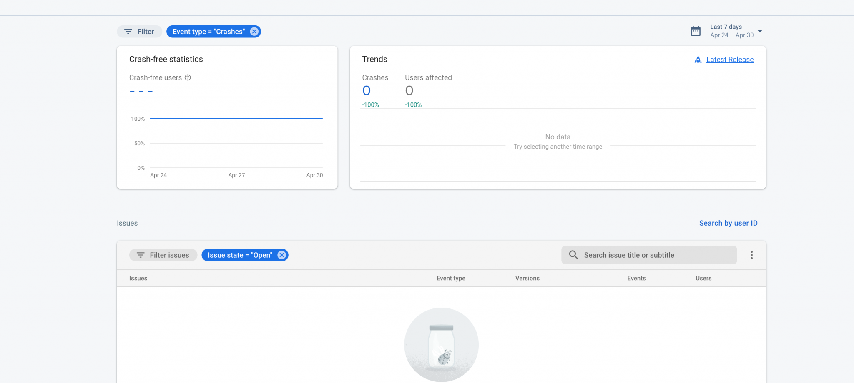Viewport: 854px width, 383px height.
Task: Click the Versions column header
Action: (x=527, y=278)
